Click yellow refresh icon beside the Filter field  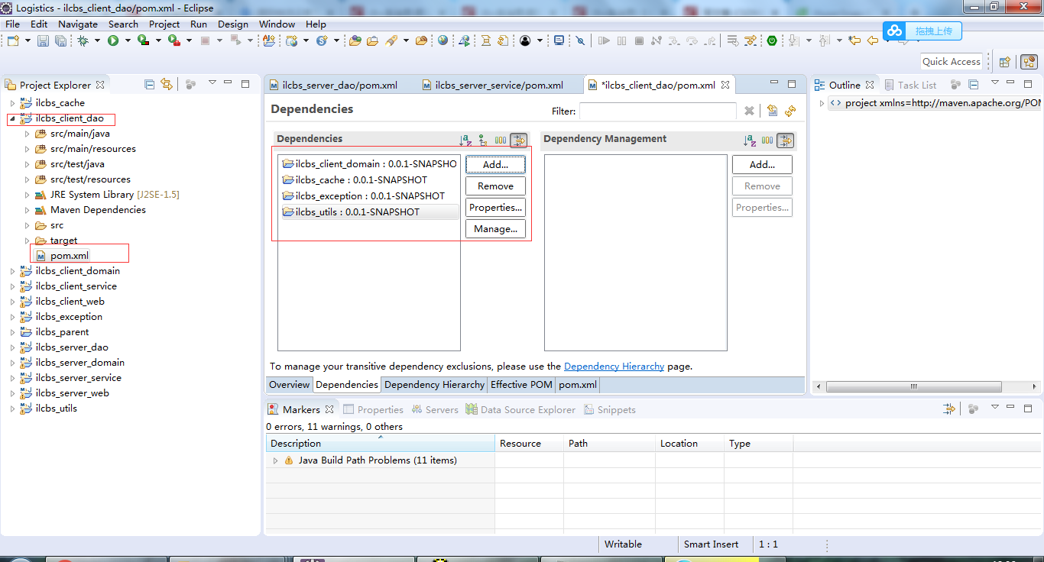tap(790, 111)
